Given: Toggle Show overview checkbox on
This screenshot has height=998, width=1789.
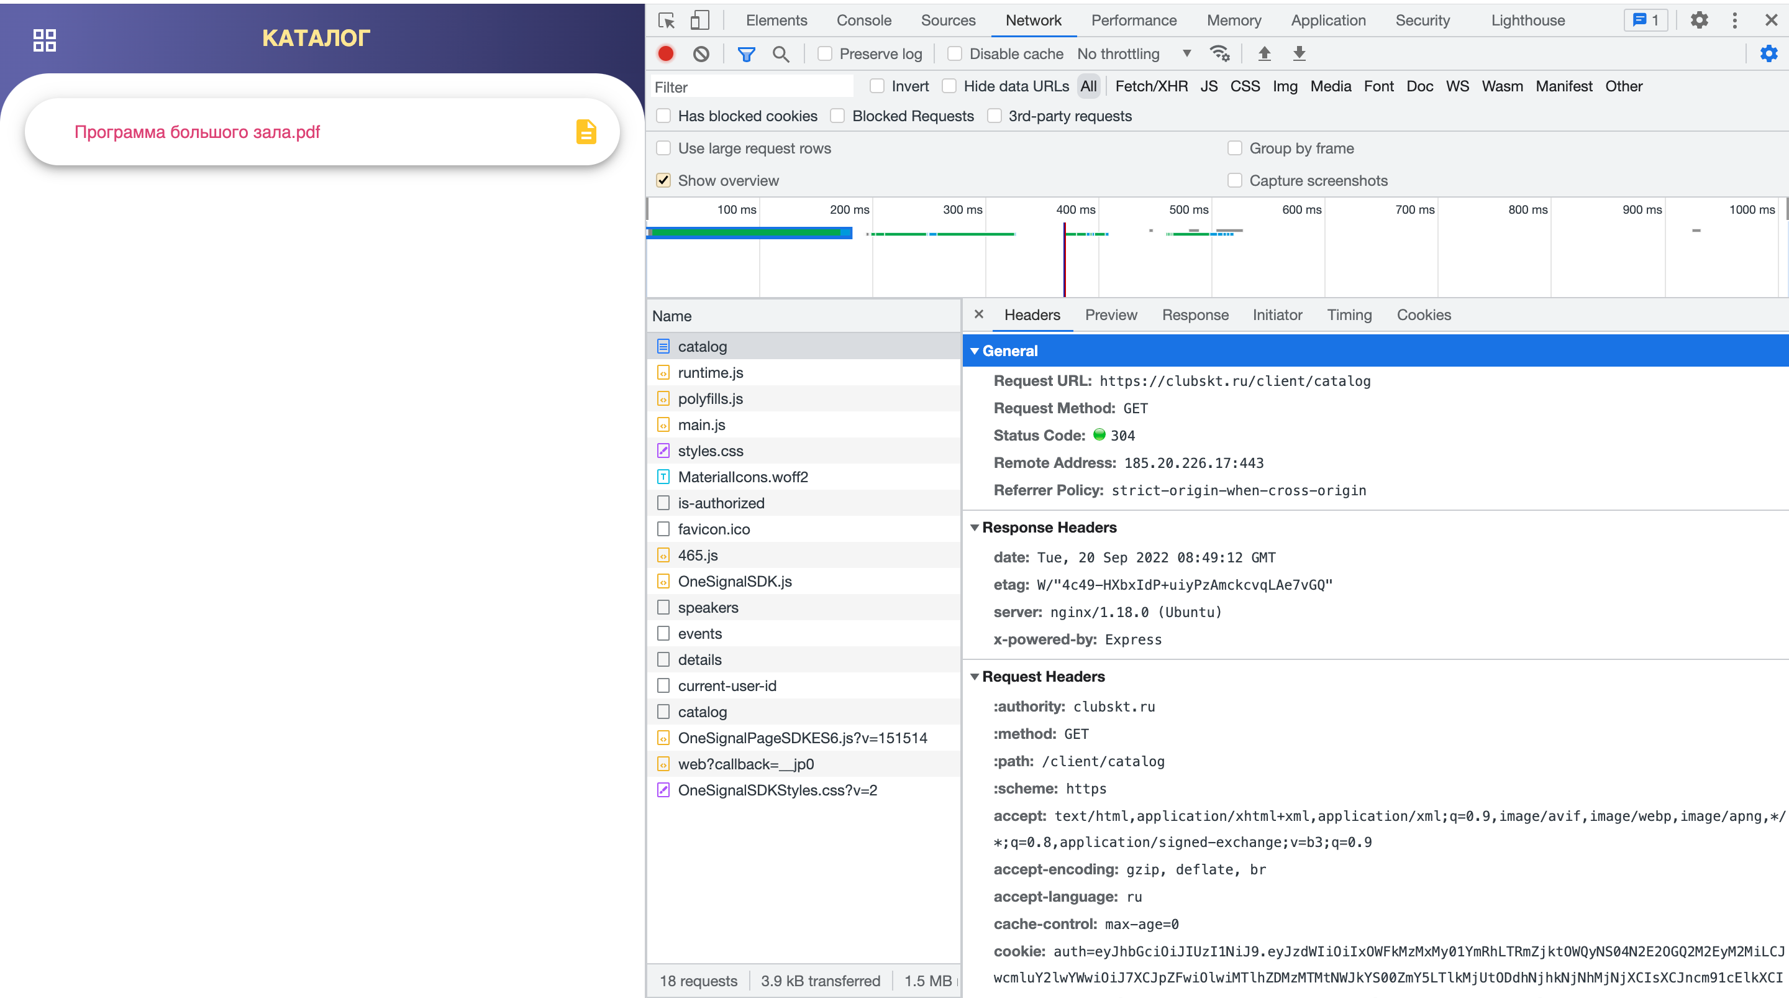Looking at the screenshot, I should [663, 181].
